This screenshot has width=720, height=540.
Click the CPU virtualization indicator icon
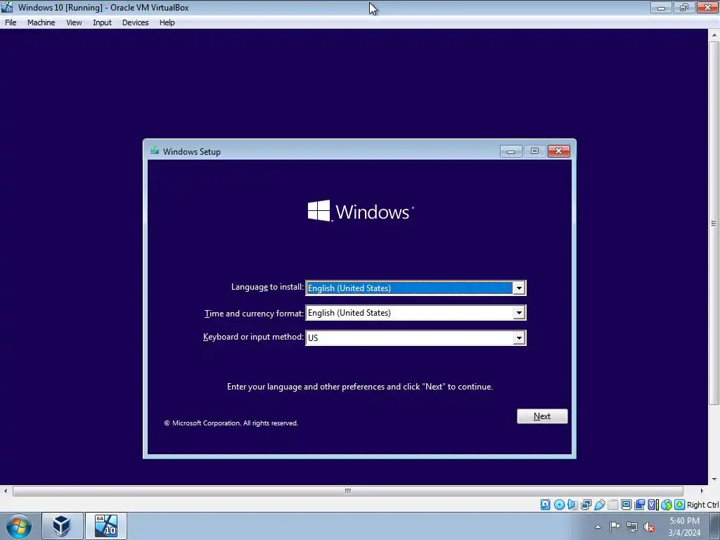coord(653,505)
